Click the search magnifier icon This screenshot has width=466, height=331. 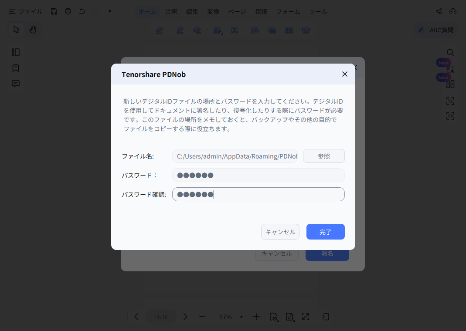coord(450,52)
